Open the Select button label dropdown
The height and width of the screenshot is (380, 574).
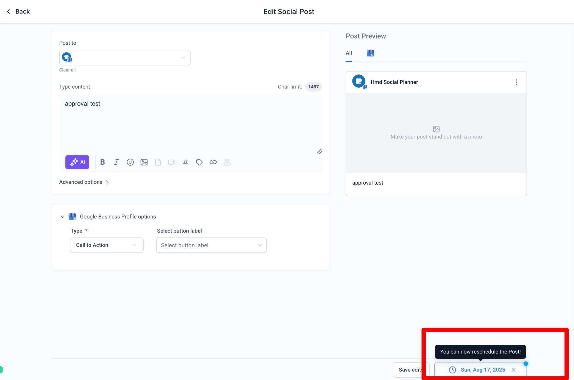pyautogui.click(x=211, y=245)
